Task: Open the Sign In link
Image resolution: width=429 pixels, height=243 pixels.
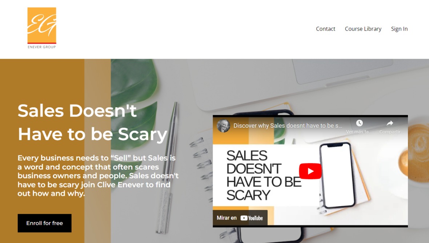Action: (x=399, y=29)
